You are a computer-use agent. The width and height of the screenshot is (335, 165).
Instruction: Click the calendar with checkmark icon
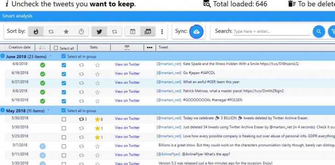click(x=148, y=32)
